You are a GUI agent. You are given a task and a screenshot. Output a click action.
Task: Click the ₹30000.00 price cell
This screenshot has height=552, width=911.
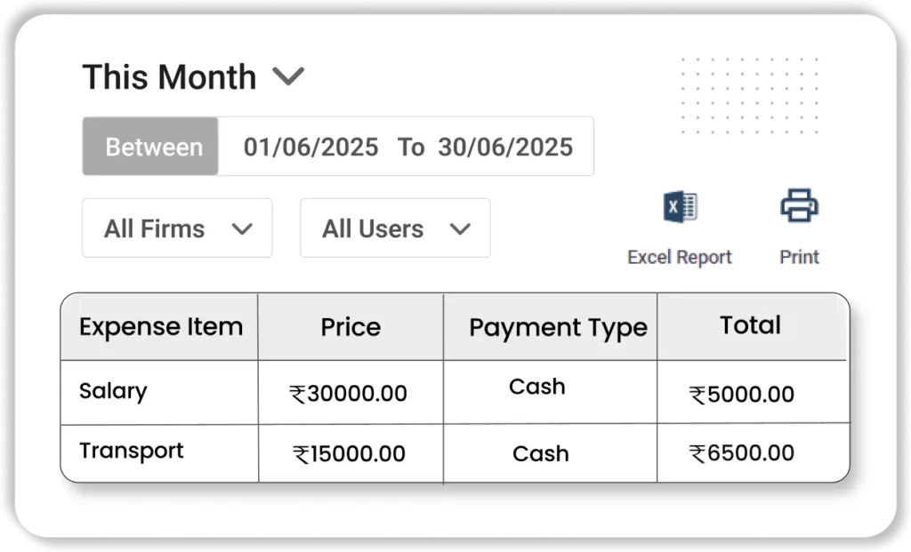pyautogui.click(x=349, y=394)
